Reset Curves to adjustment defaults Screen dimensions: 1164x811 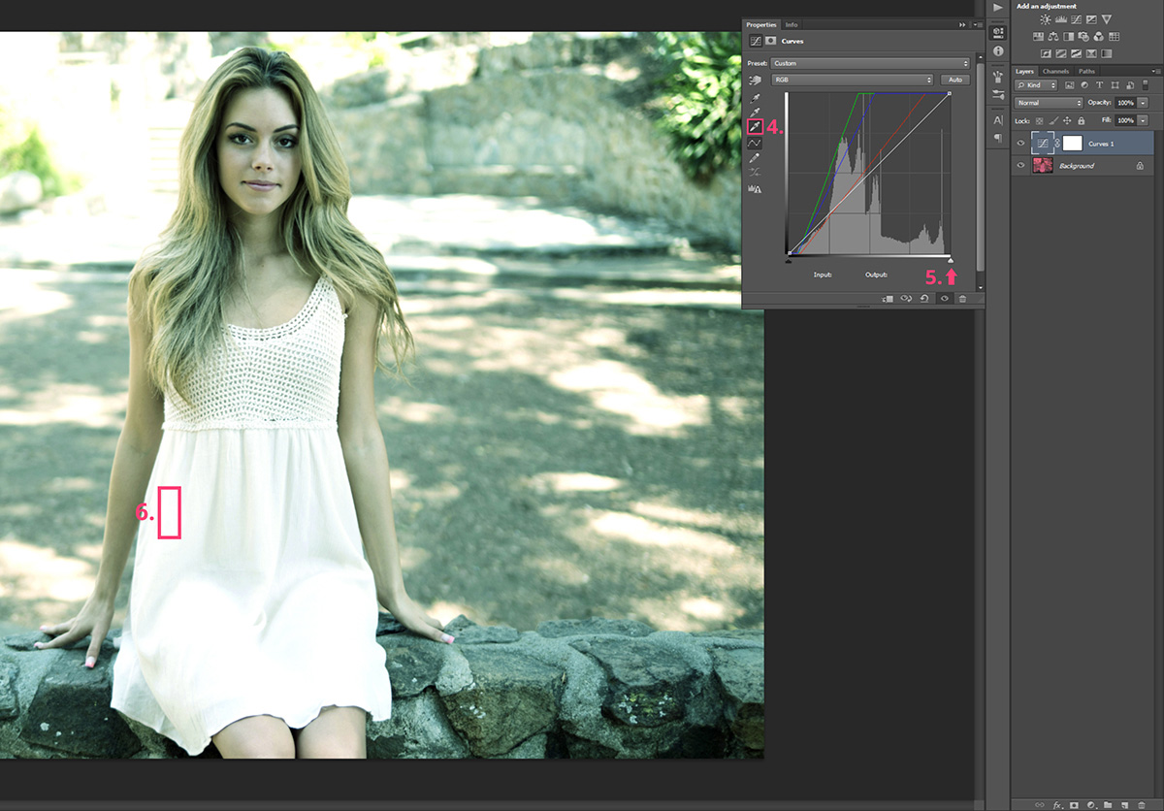pyautogui.click(x=923, y=299)
